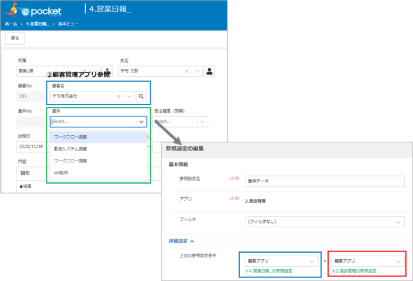Open フィルタ dropdown (フィルタなし)
This screenshot has height=281, width=413.
coord(324,222)
